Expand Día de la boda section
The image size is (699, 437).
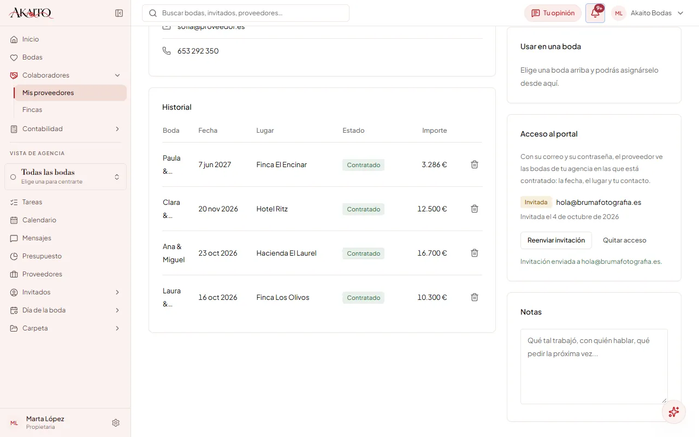coord(66,310)
